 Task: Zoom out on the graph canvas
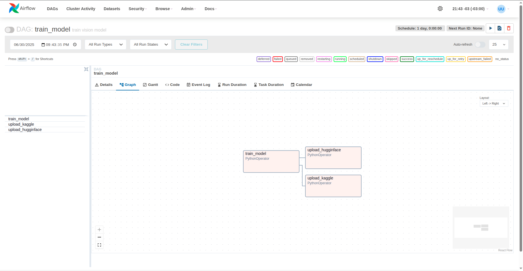tap(99, 237)
